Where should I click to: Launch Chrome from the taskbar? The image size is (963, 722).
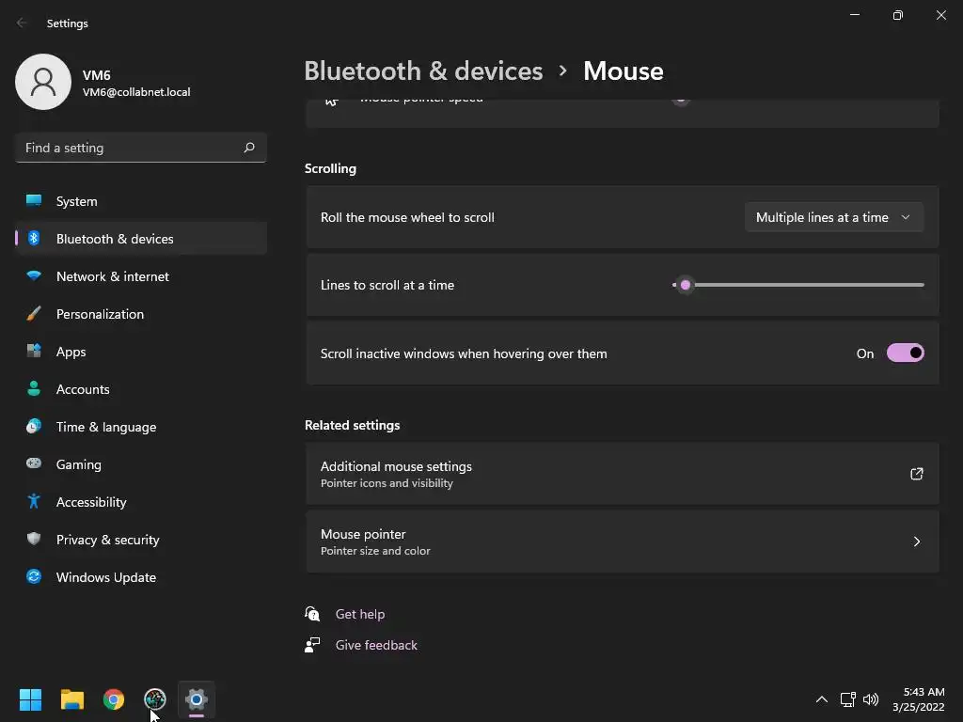(x=114, y=699)
